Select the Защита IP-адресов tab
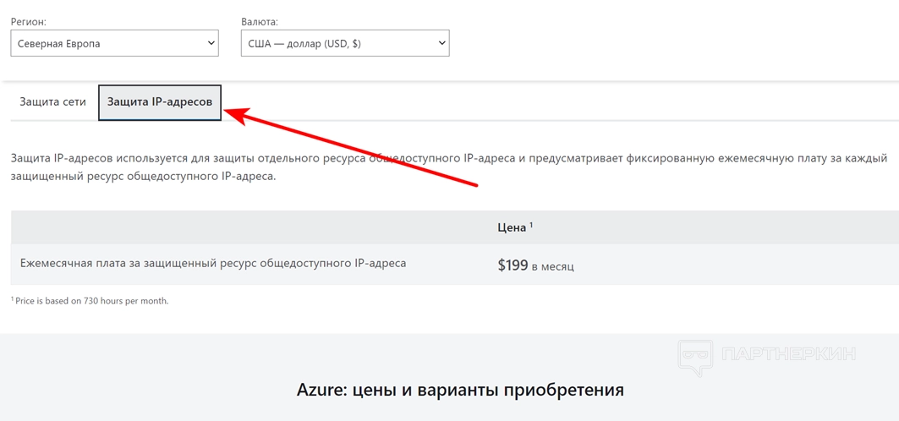The width and height of the screenshot is (899, 421). click(160, 102)
